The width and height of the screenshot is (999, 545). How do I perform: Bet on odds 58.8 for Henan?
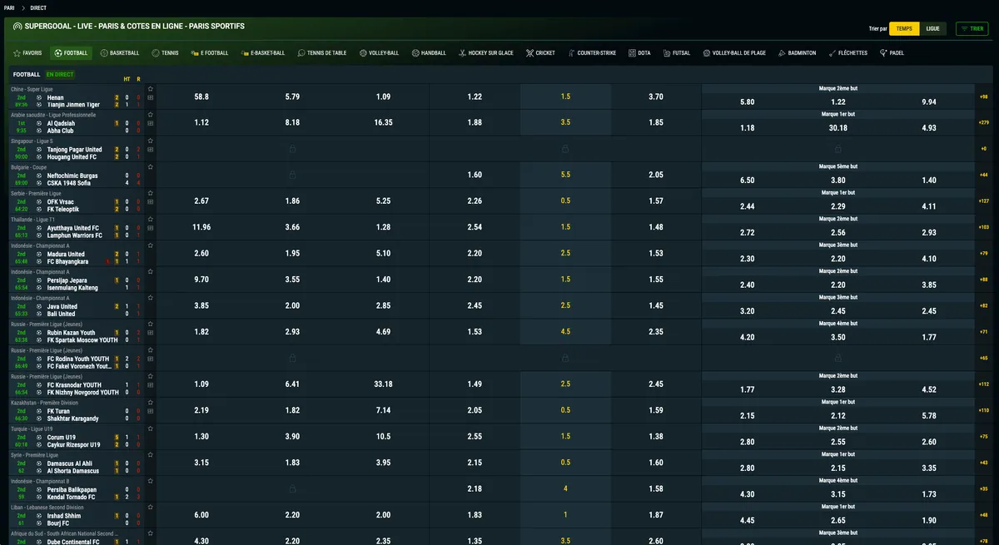(x=201, y=97)
